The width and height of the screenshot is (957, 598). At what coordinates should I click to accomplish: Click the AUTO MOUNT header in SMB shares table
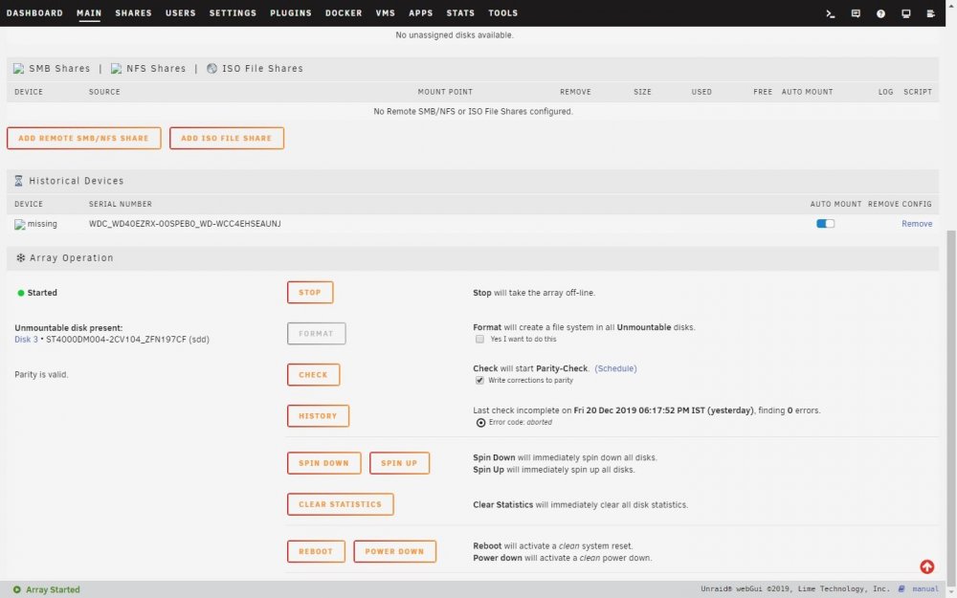point(807,92)
